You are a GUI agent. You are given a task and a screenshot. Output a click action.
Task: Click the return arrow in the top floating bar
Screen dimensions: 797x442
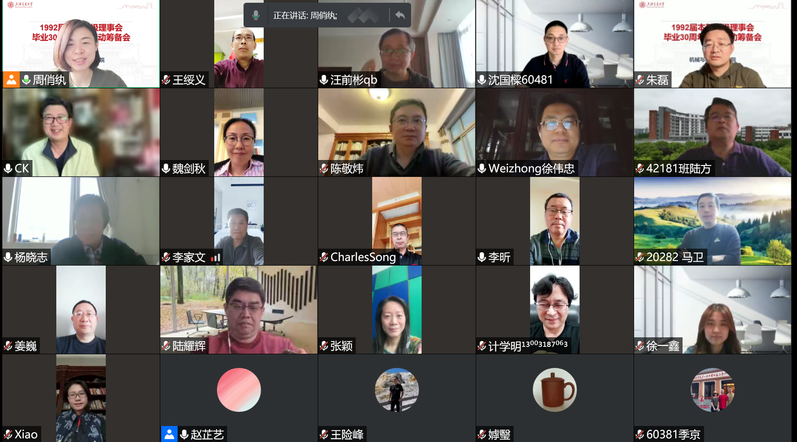(400, 15)
